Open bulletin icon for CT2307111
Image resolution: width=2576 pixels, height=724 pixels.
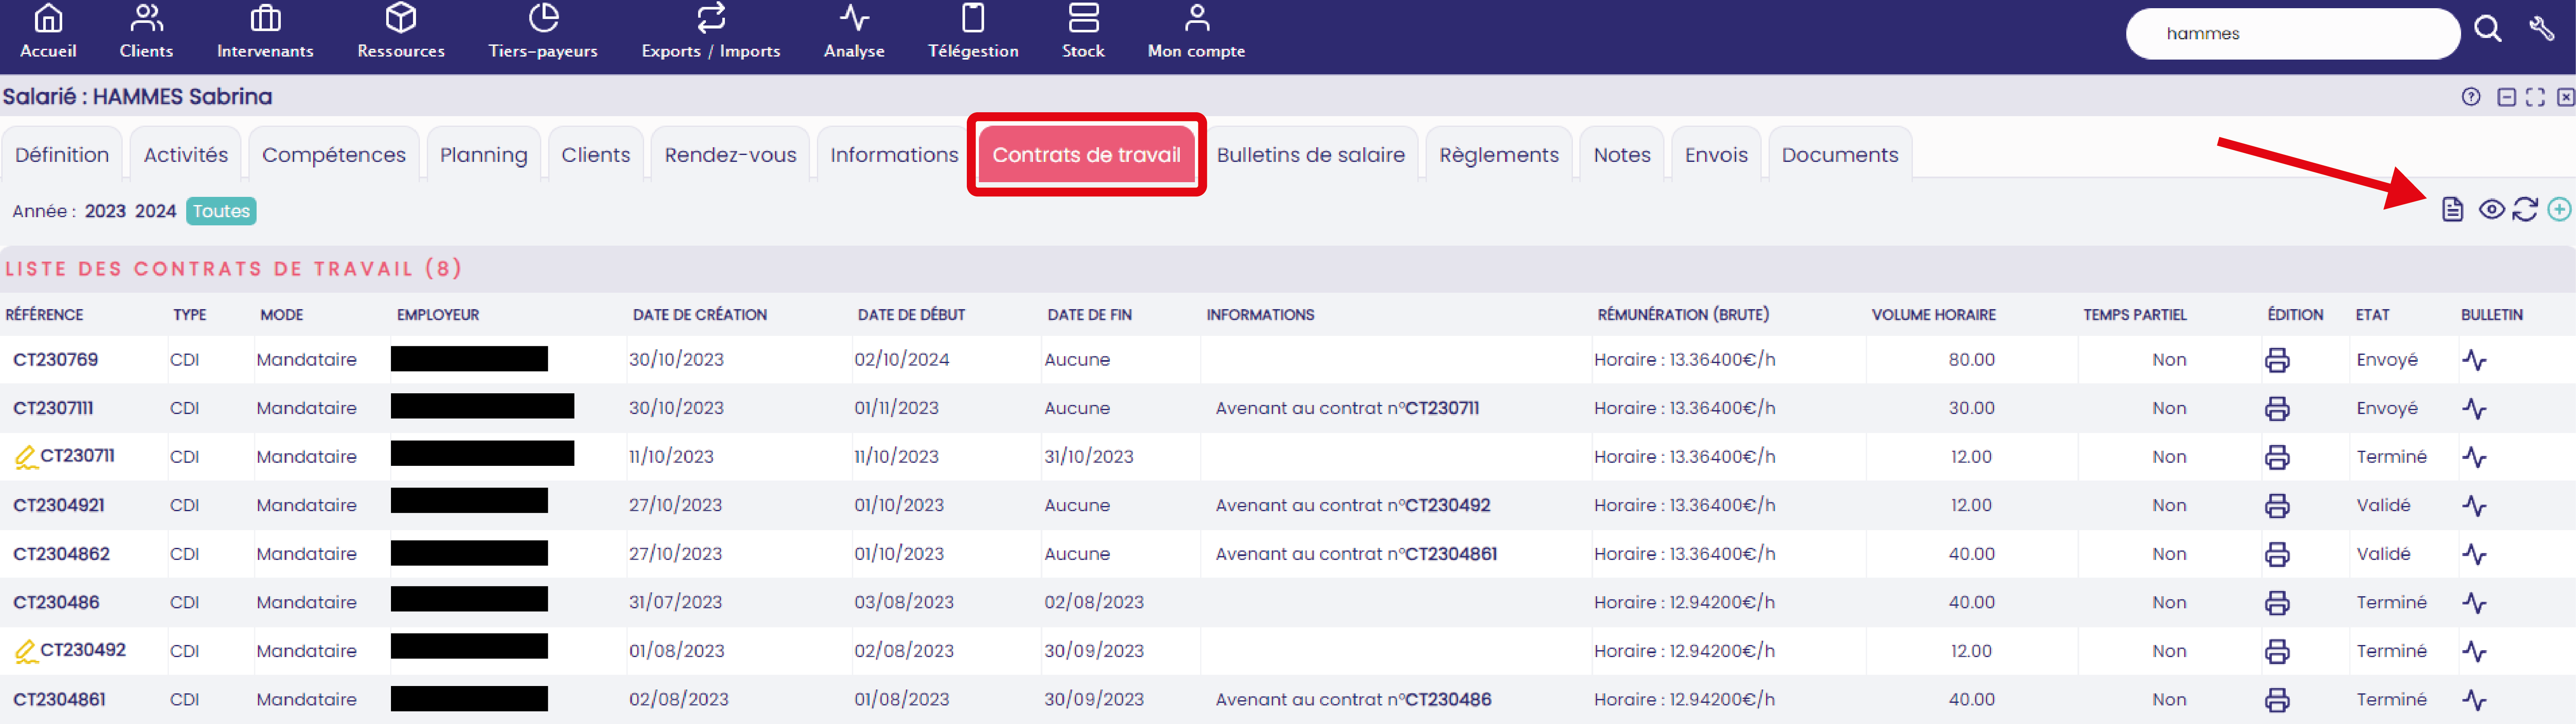(2474, 408)
